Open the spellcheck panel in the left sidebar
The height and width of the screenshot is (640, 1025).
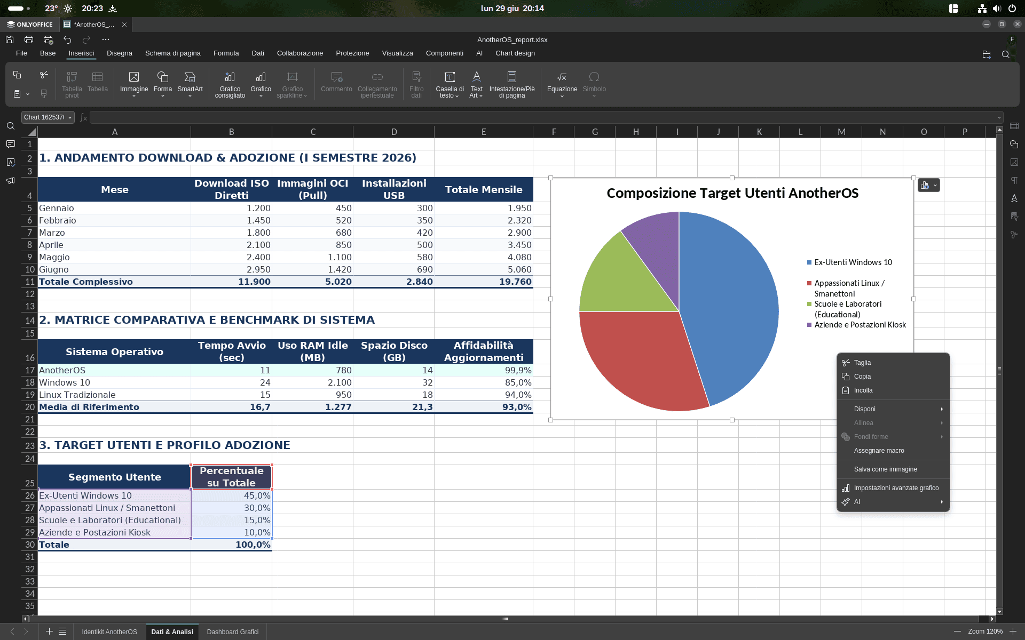pos(11,163)
